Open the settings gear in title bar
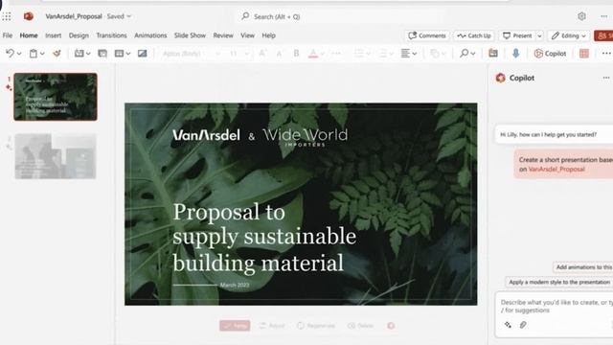Screen dimensions: 613x345 [581, 16]
